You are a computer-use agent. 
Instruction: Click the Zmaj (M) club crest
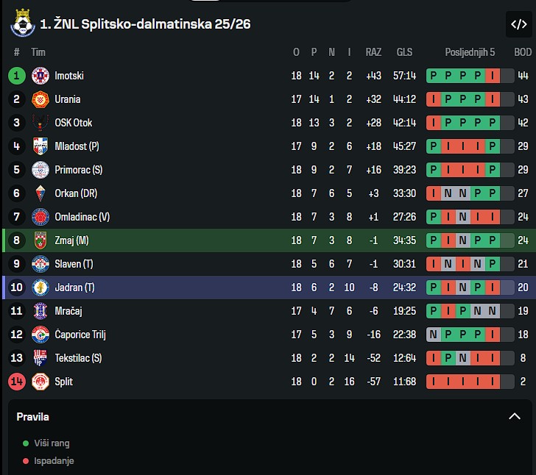click(40, 240)
